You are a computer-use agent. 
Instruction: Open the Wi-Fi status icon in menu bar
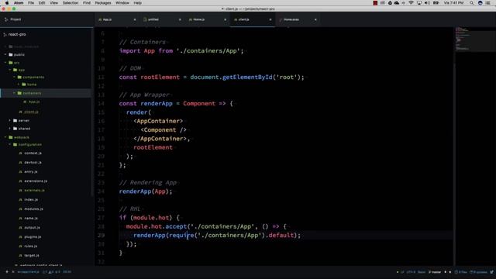[411, 3]
